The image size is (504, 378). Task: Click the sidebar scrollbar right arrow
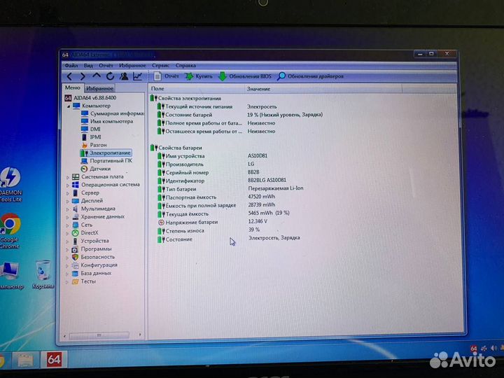[x=140, y=335]
